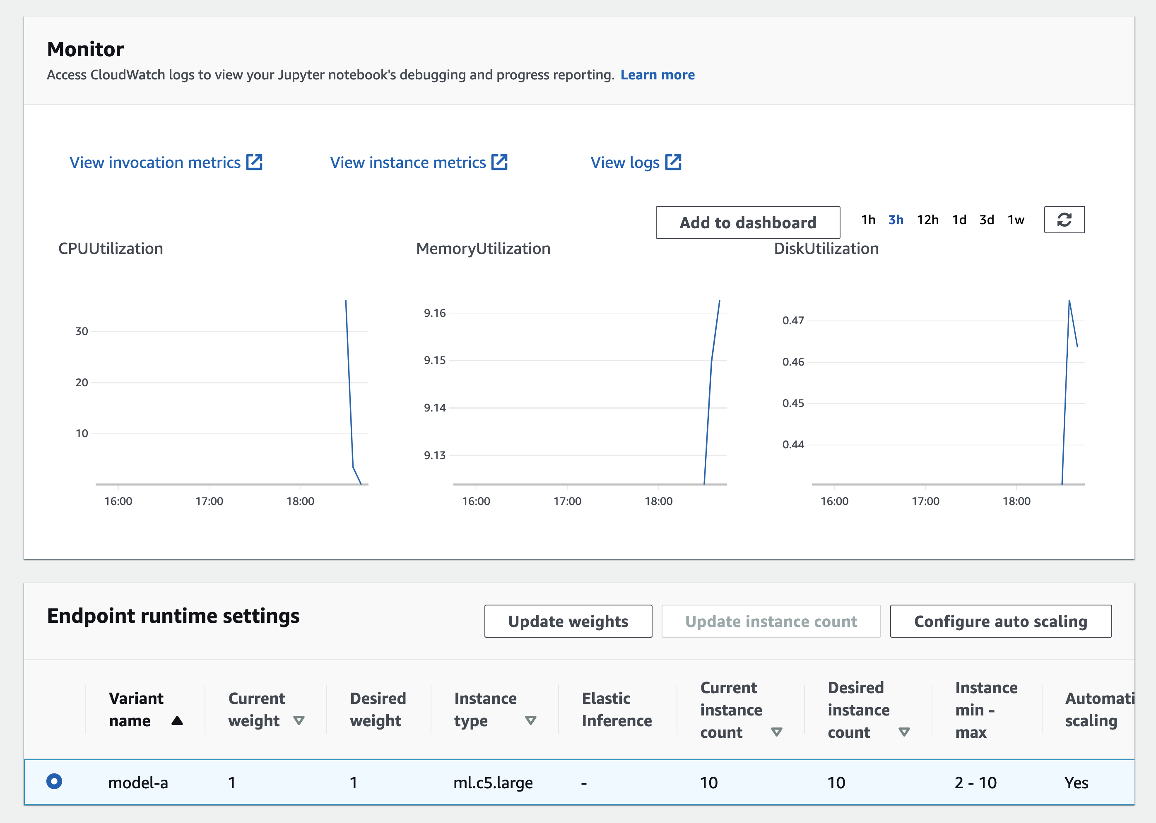Click the Update weights button
Image resolution: width=1156 pixels, height=823 pixels.
point(568,621)
